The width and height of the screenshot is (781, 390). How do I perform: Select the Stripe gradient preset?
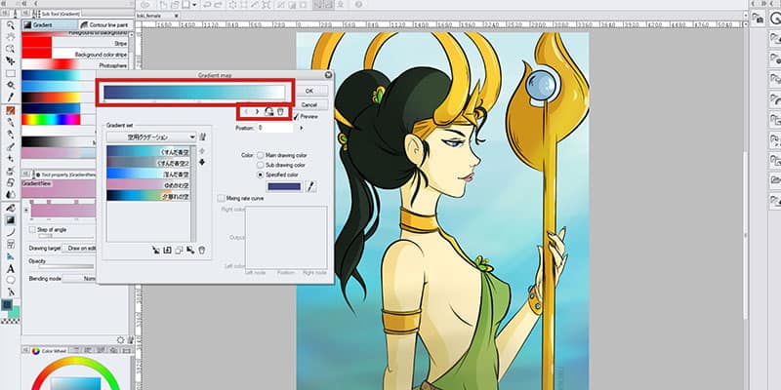(75, 43)
